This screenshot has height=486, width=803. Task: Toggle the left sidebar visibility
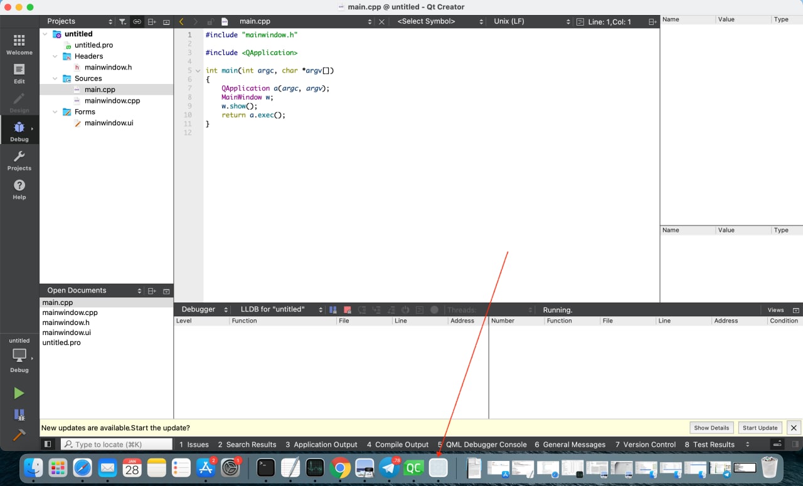pyautogui.click(x=48, y=444)
